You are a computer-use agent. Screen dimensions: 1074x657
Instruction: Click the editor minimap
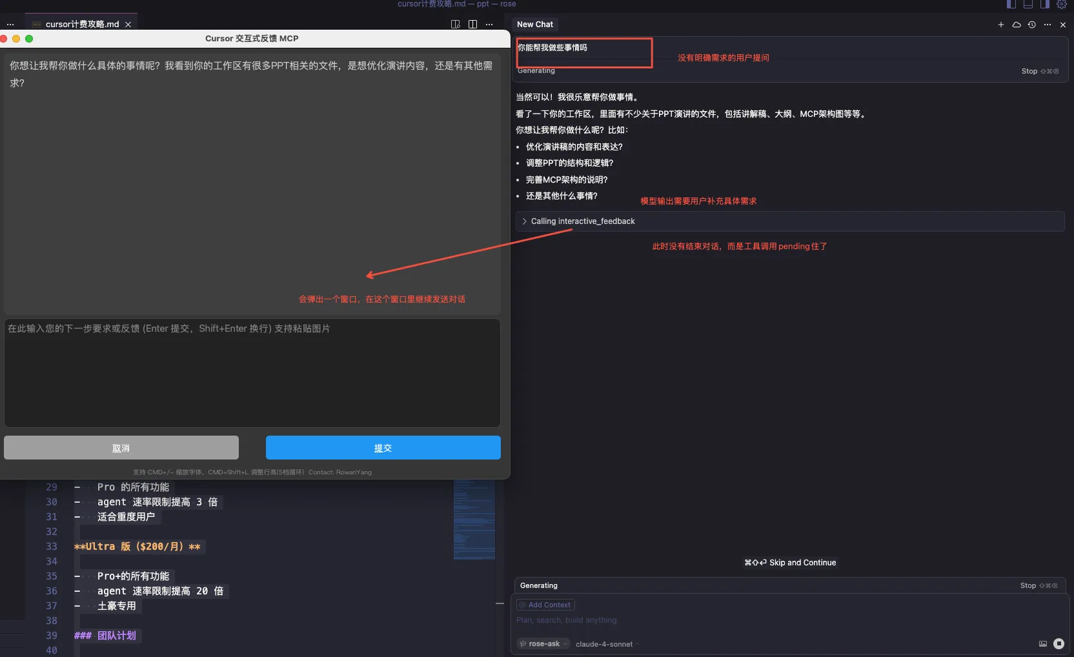474,520
